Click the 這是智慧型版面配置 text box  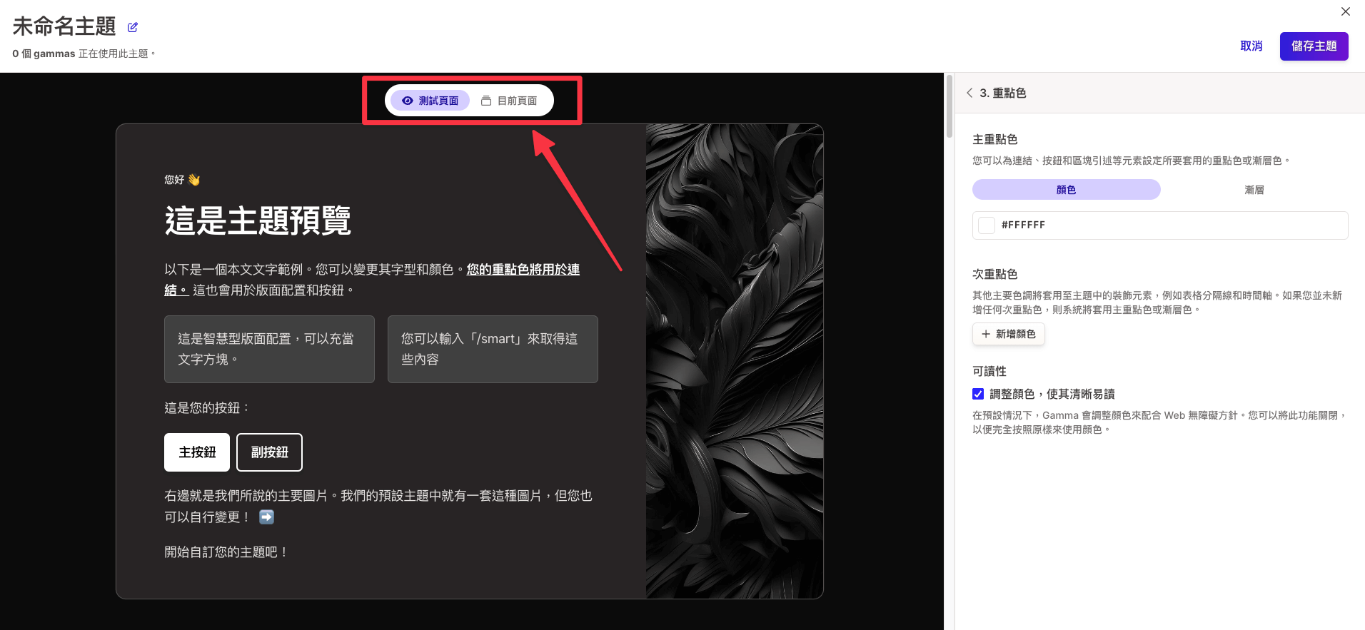tap(269, 349)
